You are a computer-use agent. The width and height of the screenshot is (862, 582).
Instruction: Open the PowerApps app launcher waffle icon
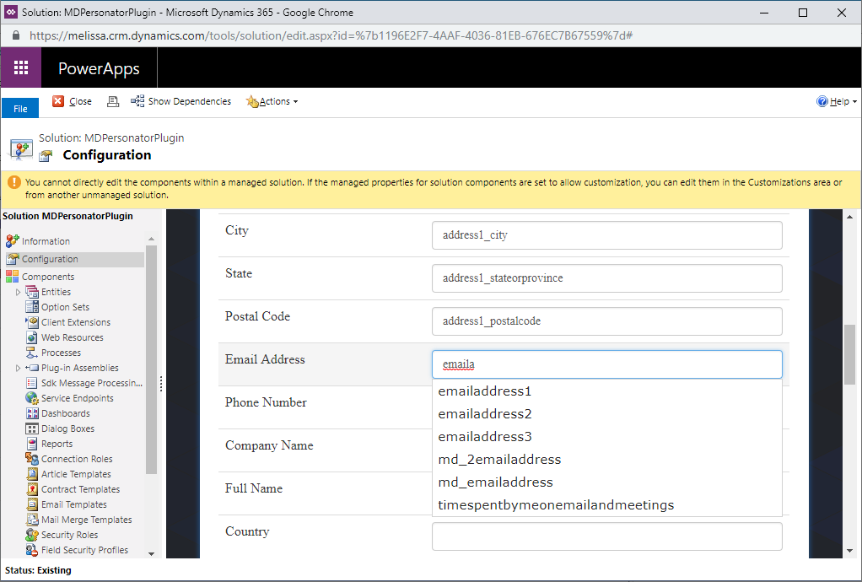point(21,68)
